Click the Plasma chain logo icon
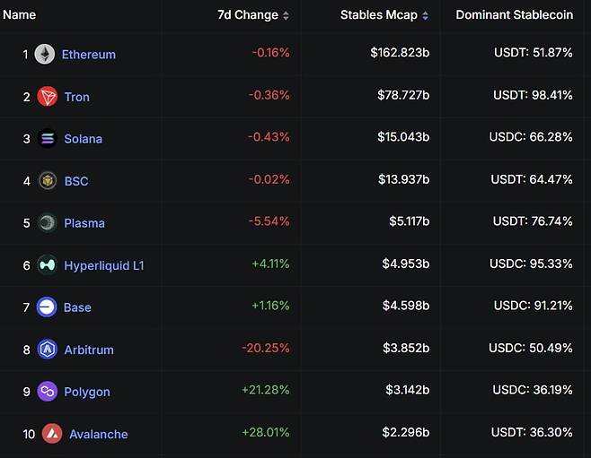The image size is (591, 458). (48, 223)
